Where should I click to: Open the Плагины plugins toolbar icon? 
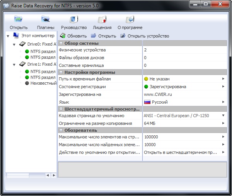45,19
